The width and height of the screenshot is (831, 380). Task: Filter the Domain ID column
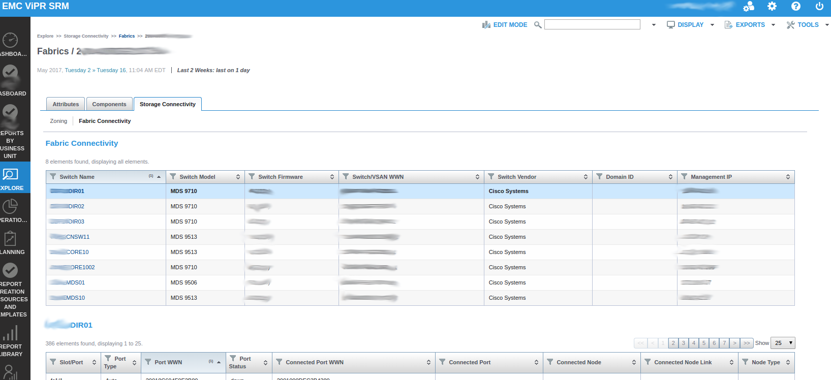coord(599,176)
